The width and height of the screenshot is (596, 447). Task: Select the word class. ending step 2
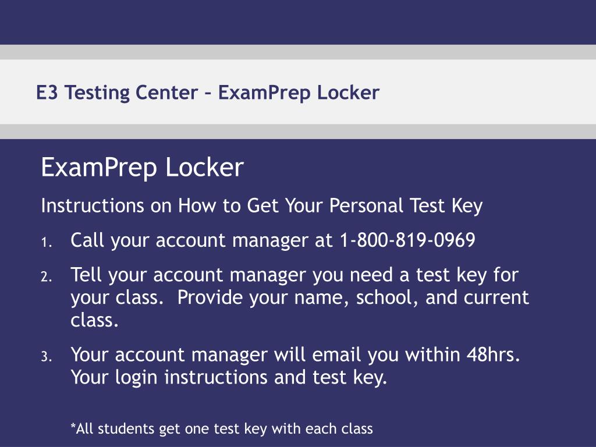[x=95, y=320]
